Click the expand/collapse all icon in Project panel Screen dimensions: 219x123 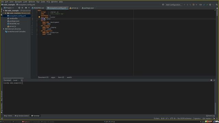(x=22, y=8)
